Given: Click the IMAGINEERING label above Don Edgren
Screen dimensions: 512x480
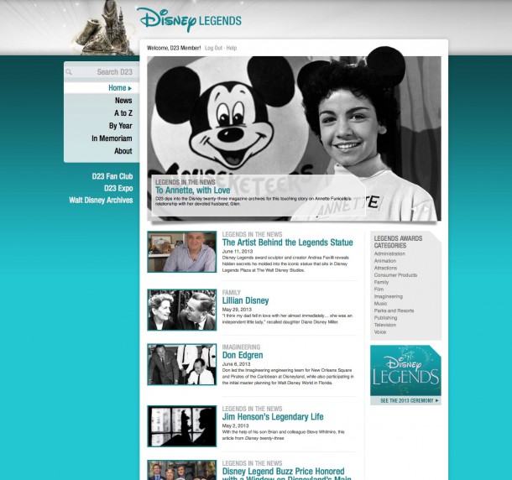Looking at the screenshot, I should coord(241,347).
